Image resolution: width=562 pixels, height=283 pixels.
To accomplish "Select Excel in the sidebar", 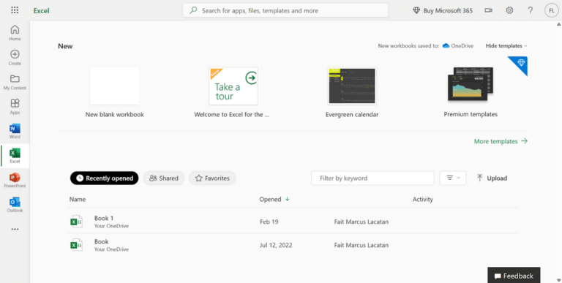I will [15, 156].
